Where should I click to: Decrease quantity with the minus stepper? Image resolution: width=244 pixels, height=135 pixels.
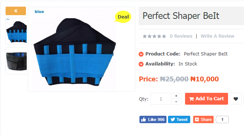pyautogui.click(x=176, y=102)
